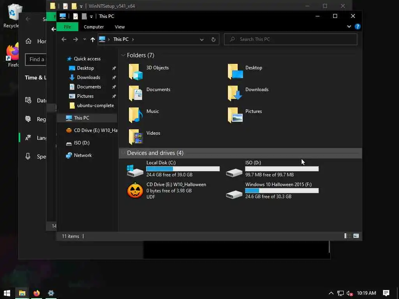399x299 pixels.
Task: Go up one level with Up arrow
Action: [x=93, y=39]
